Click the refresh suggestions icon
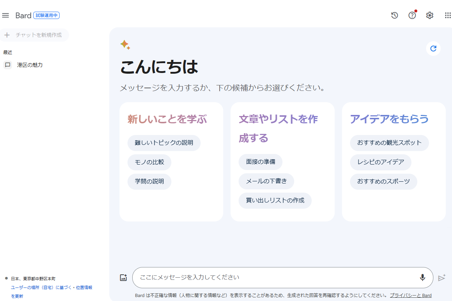The width and height of the screenshot is (452, 301). click(433, 49)
